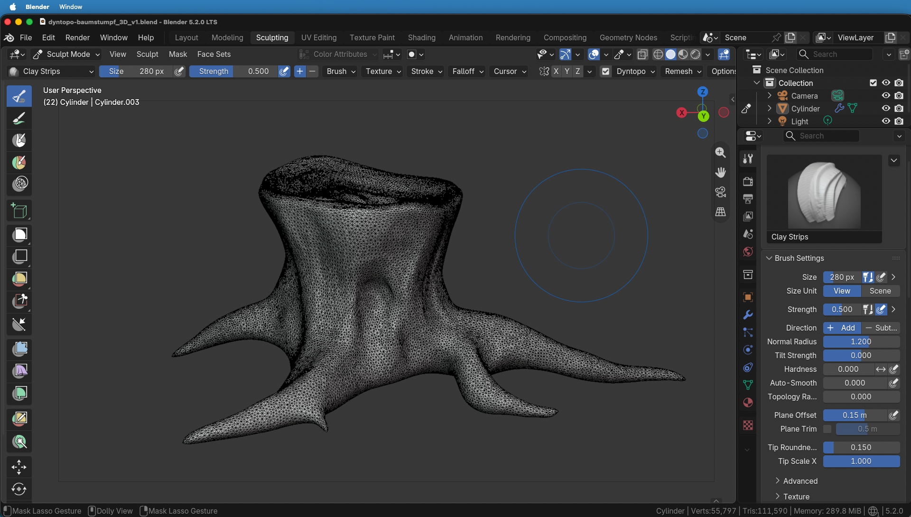This screenshot has height=517, width=911.
Task: Select the Line Project tool
Action: [19, 324]
